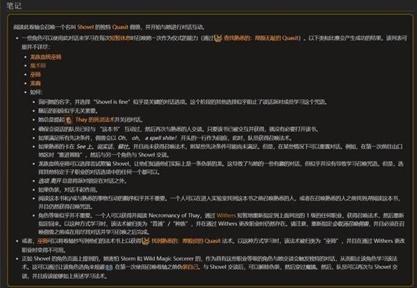Click the Find Familiar spell icon in first bullet
The width and height of the screenshot is (417, 288).
(218, 38)
